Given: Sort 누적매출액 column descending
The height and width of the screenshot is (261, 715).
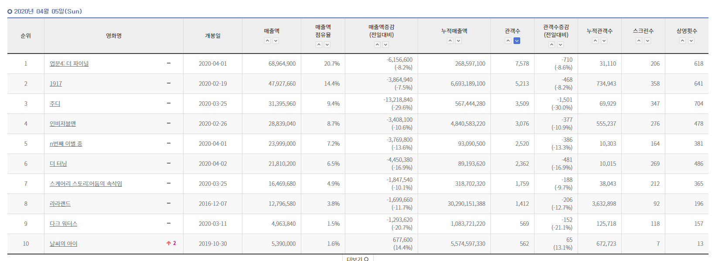Looking at the screenshot, I should point(459,41).
